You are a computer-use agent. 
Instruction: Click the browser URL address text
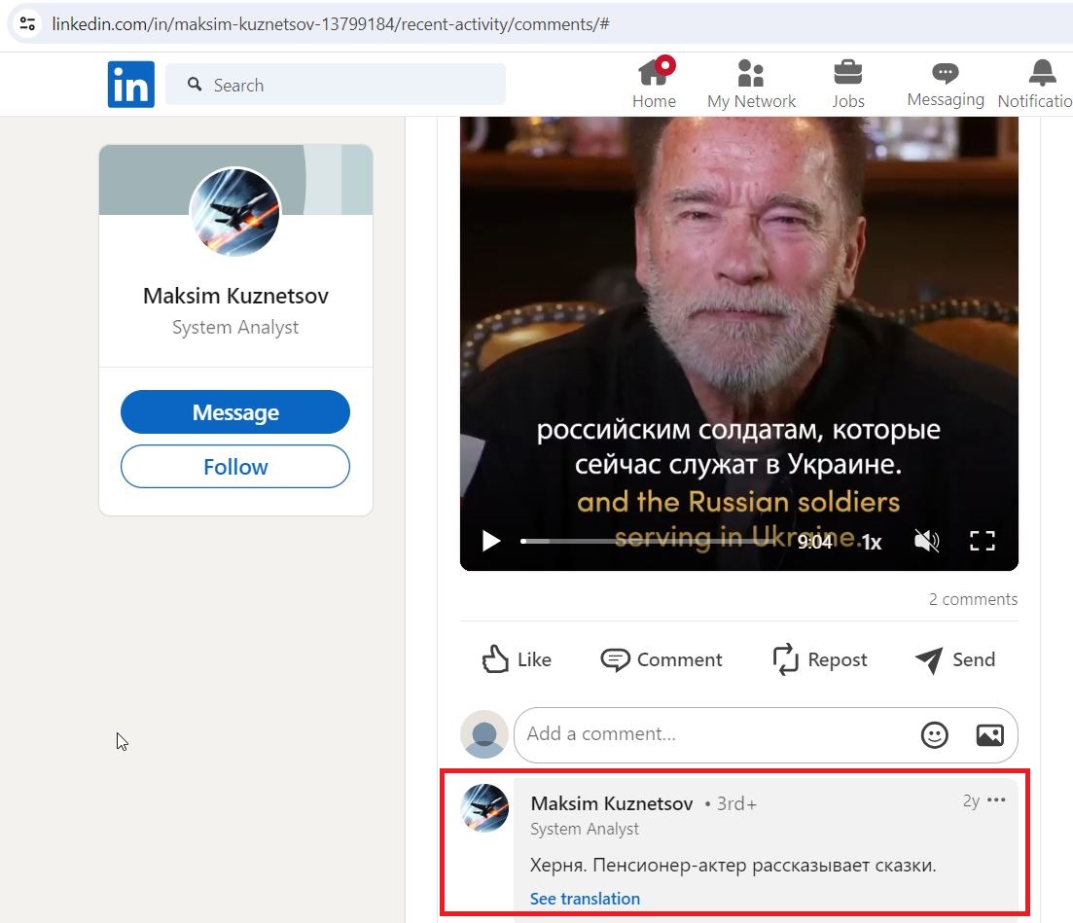331,24
